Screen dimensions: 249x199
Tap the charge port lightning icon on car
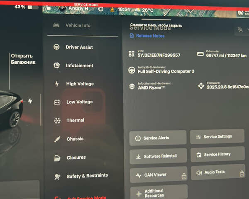[30, 101]
